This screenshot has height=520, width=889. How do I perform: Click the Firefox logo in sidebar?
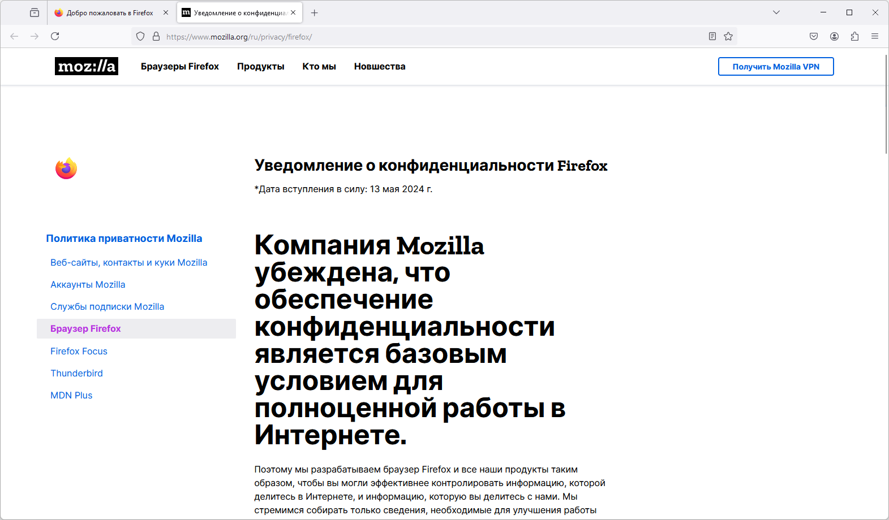click(x=66, y=168)
